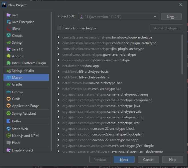Screen dimensions: 188x168
Task: Open the Project SDK dropdown arrow
Action: [x=155, y=17]
